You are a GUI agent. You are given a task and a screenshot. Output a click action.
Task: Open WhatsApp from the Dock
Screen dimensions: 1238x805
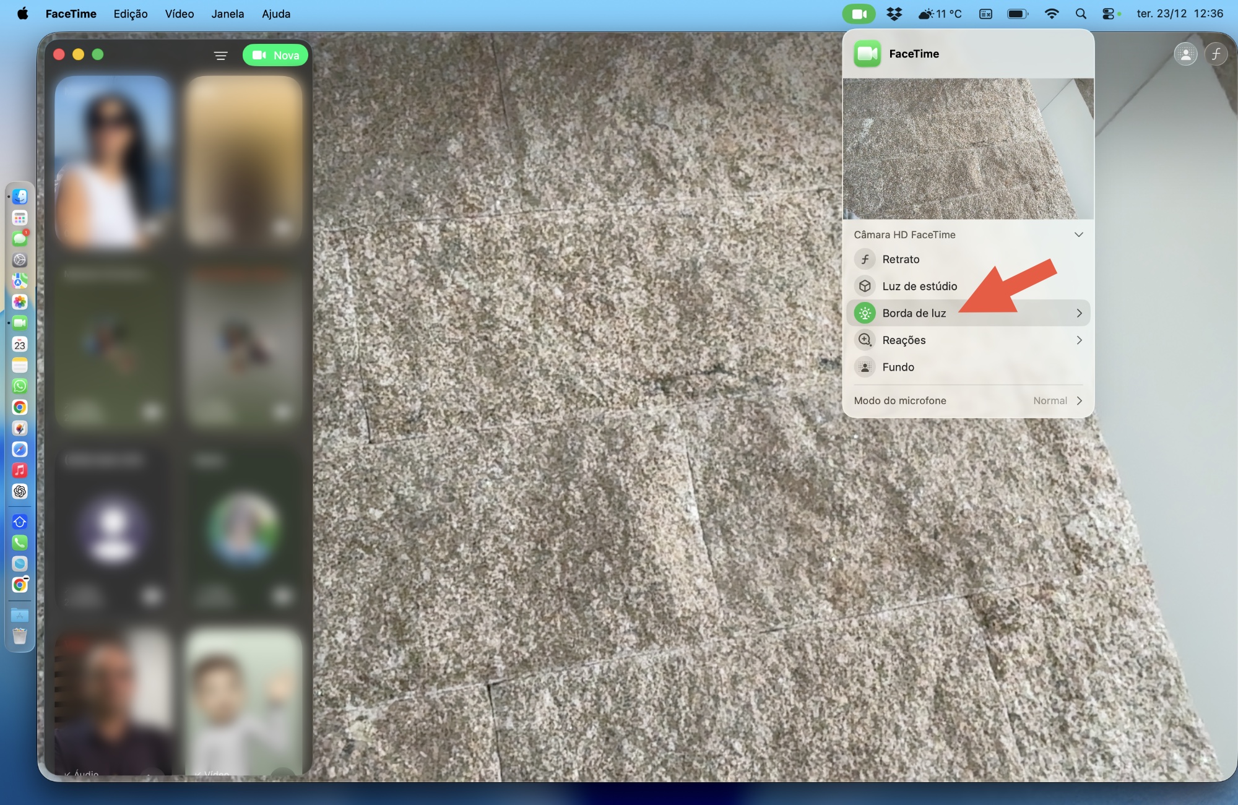point(20,386)
